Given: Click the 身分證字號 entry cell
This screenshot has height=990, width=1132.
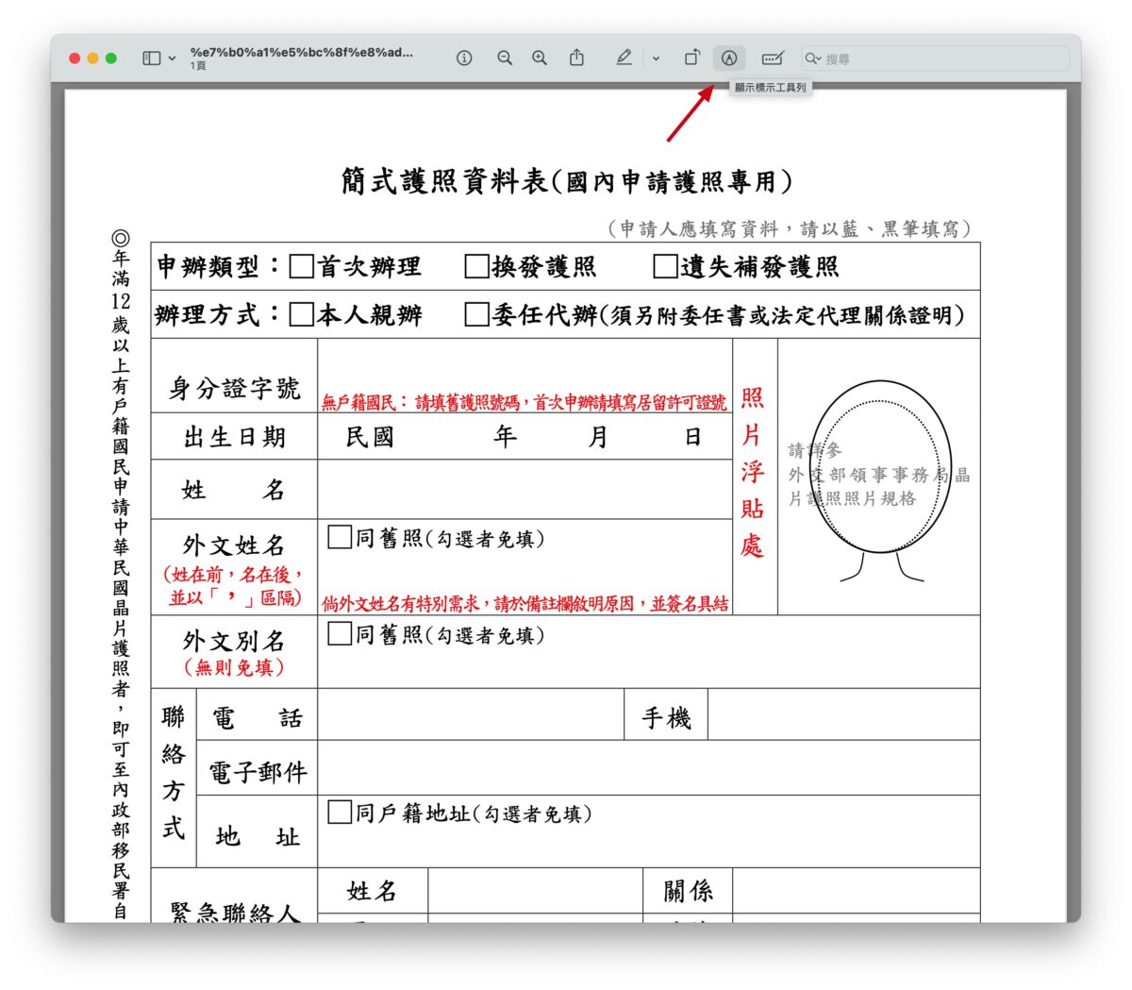Looking at the screenshot, I should [x=524, y=376].
